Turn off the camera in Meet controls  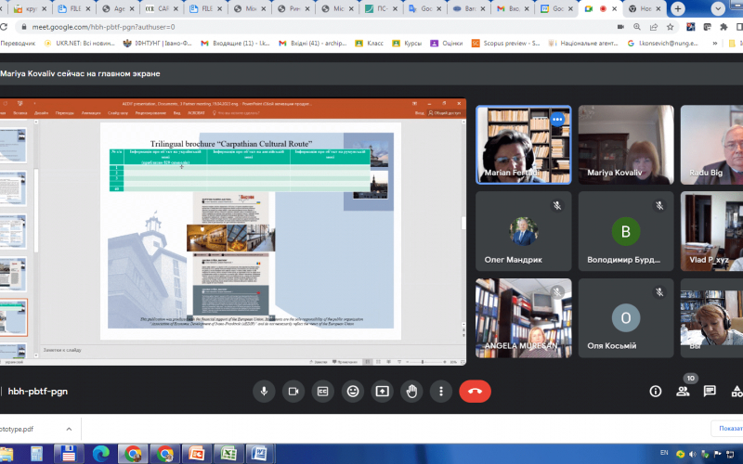point(293,391)
